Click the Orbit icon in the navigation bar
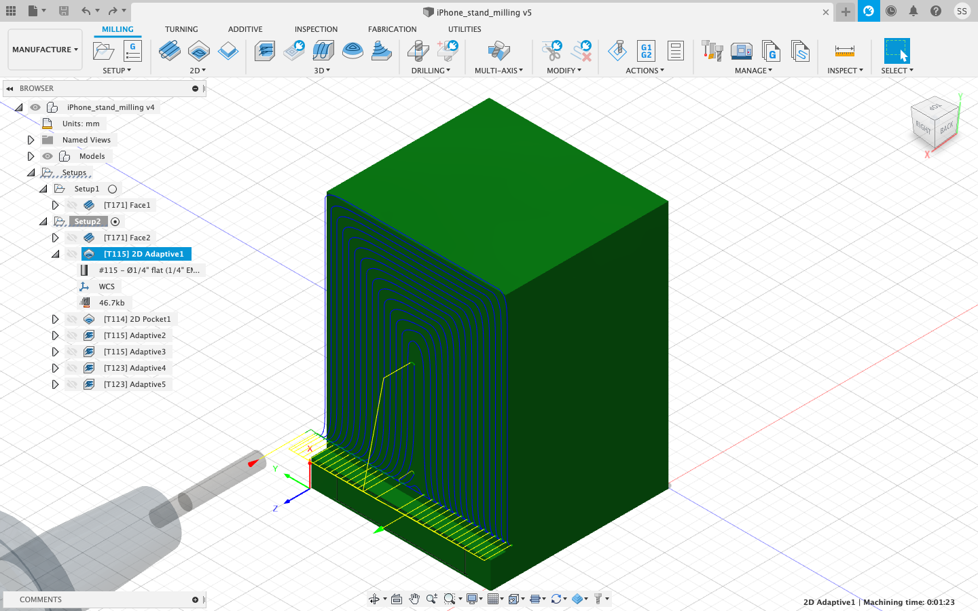Viewport: 978px width, 611px height. tap(374, 599)
